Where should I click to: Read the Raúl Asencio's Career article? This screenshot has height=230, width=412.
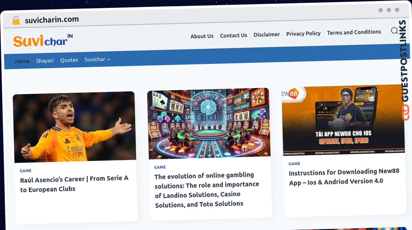(75, 184)
